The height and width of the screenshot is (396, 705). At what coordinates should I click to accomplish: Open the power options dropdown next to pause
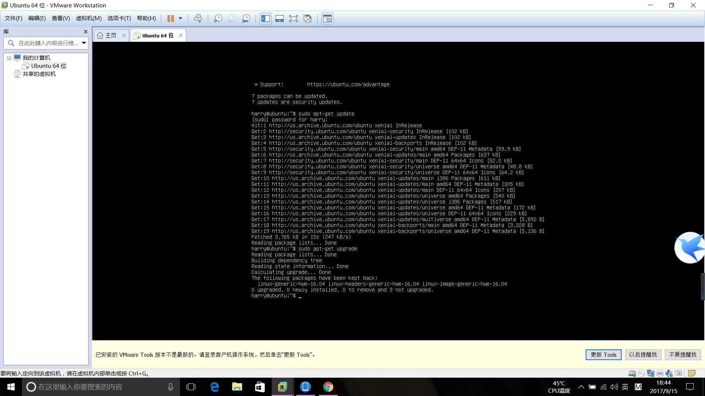(180, 18)
